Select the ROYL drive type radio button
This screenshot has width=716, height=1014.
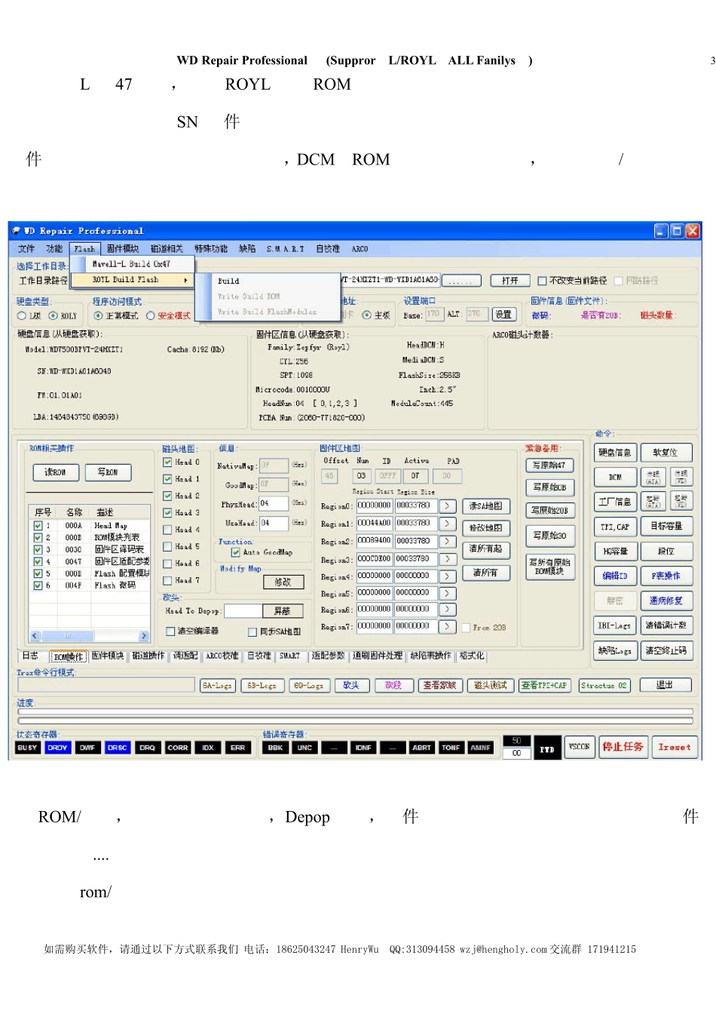(x=53, y=315)
